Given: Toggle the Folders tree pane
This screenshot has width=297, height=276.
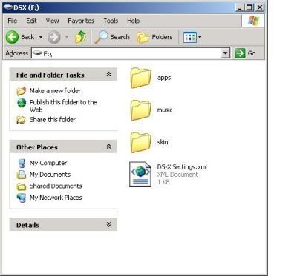Looking at the screenshot, I should coord(154,37).
